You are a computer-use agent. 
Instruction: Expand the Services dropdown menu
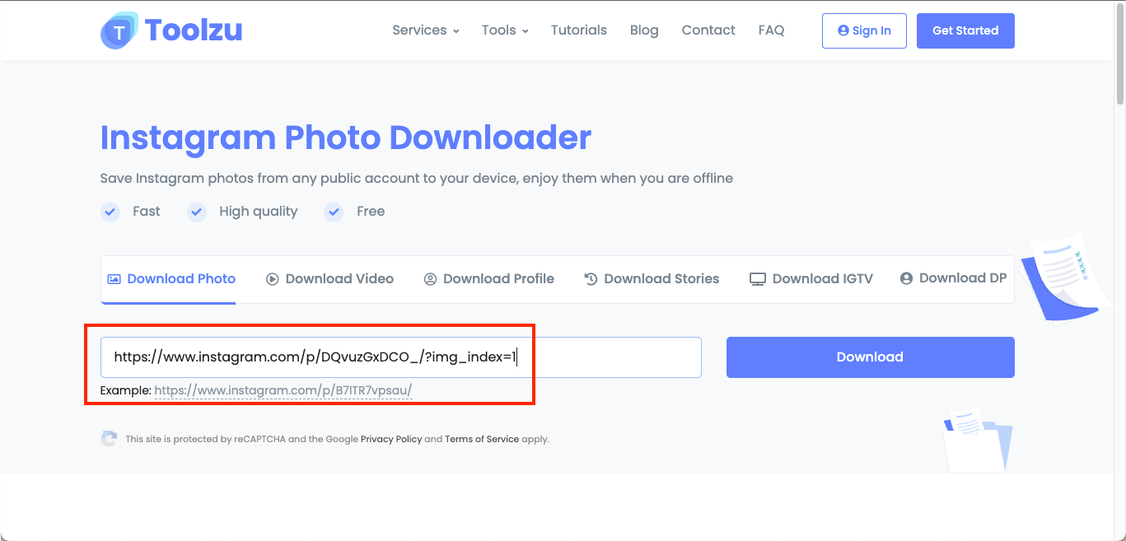425,30
